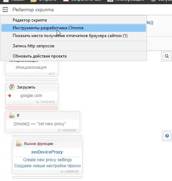The height and width of the screenshot is (181, 172).
Task: Click the {{mode}} == "set new proxy" condition
Action: 40,124
